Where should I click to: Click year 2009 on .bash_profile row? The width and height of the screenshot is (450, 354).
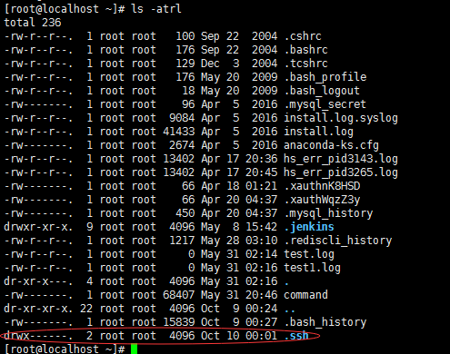(x=265, y=77)
